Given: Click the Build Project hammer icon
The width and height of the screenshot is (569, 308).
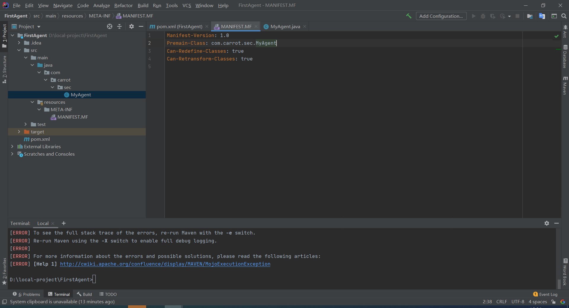Looking at the screenshot, I should click(409, 16).
